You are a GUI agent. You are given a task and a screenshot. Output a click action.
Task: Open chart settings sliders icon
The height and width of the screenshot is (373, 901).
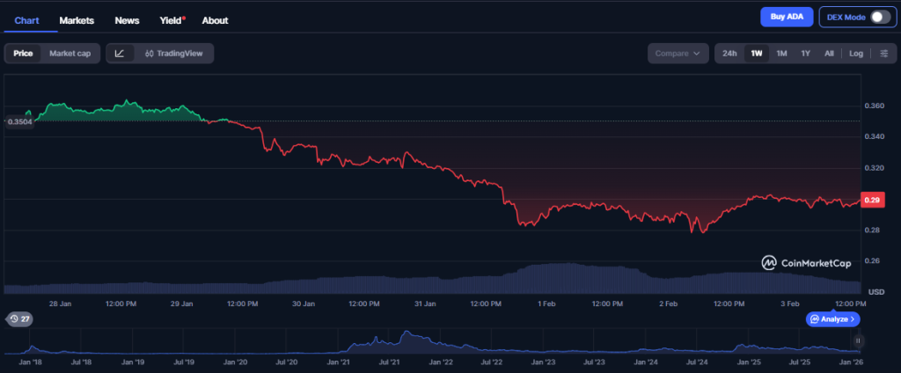tap(883, 54)
